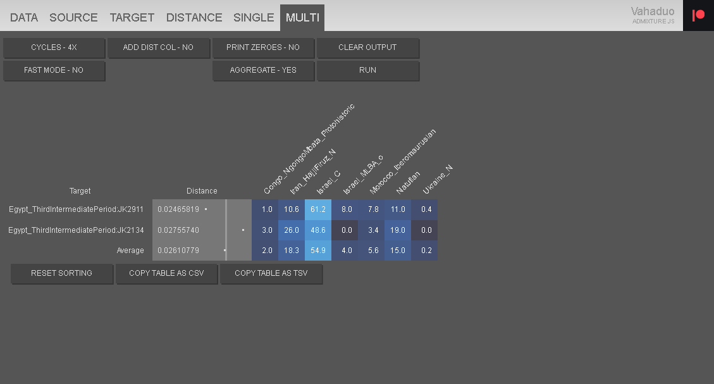Sort by the Distance column header

[x=202, y=191]
